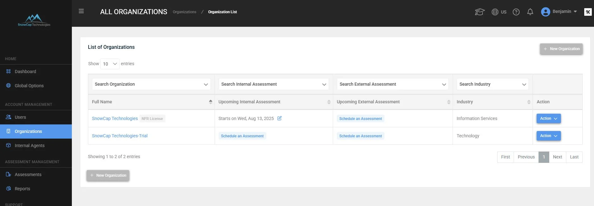594x206 pixels.
Task: Click the Assessments sidebar icon
Action: [9, 175]
